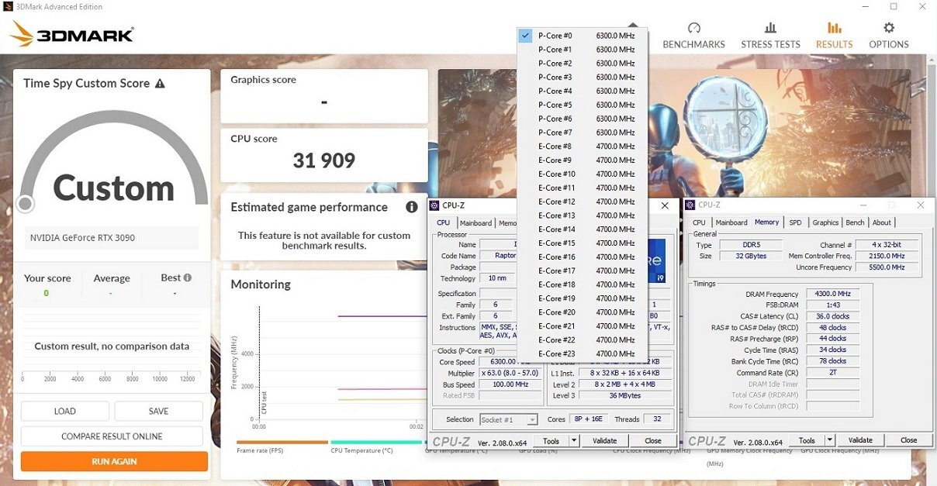Choose E-Core #18 menu entry

tap(583, 284)
